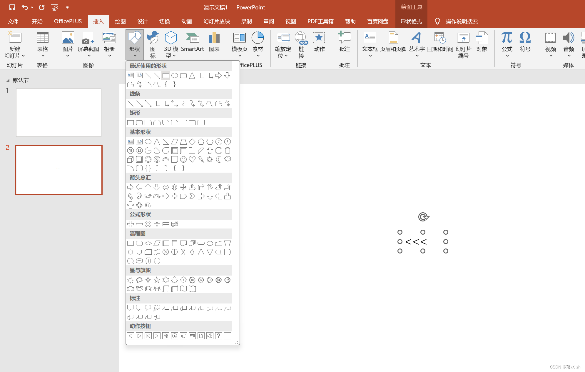Open the 形状格式 tab
Screen dimensions: 585x372
click(x=411, y=21)
